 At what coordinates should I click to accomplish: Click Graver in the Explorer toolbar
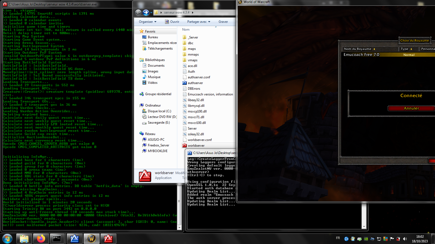(223, 22)
